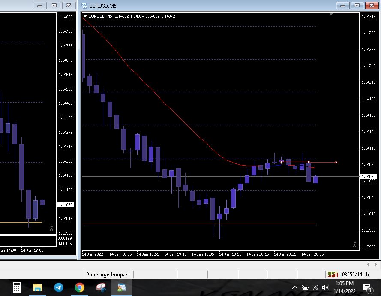This screenshot has width=381, height=296.
Task: Click the connection status bars icon
Action: [x=332, y=274]
